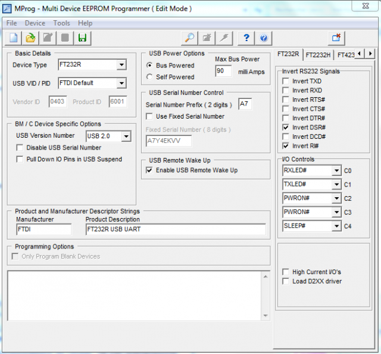
Task: Save with the green floppy disk icon
Action: (x=82, y=38)
